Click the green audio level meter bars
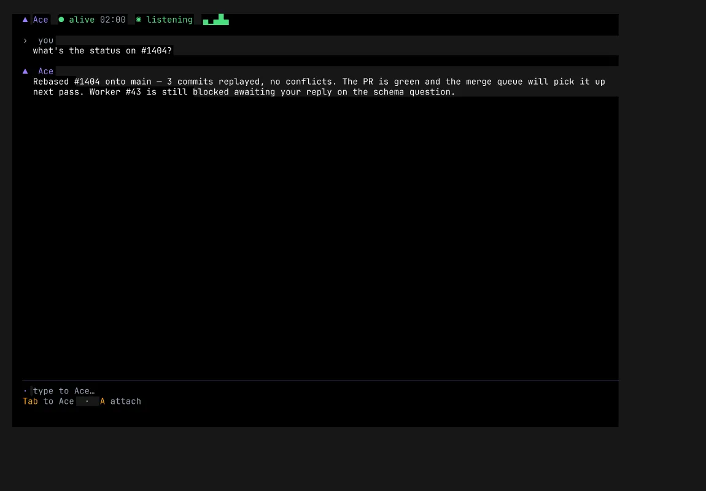This screenshot has width=706, height=491. 216,20
